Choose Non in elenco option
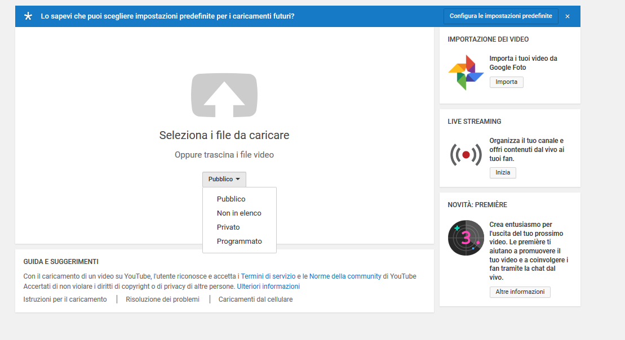The image size is (625, 340). click(239, 213)
